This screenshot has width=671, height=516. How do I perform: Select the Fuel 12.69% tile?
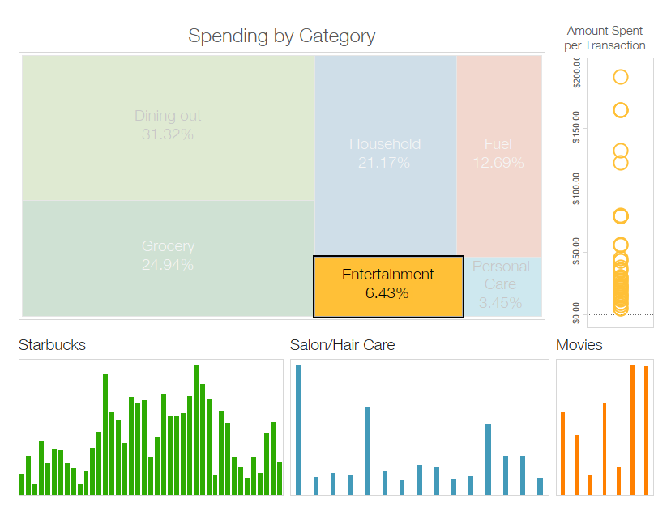pyautogui.click(x=498, y=153)
